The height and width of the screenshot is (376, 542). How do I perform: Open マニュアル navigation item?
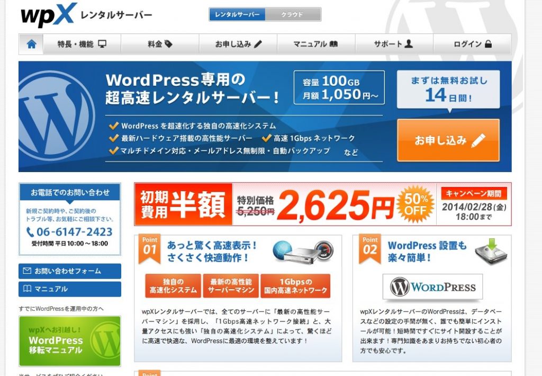[x=316, y=44]
